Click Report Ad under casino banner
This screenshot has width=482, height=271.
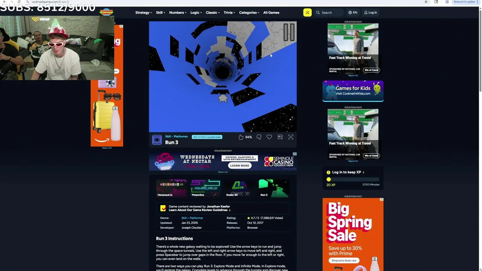223,172
